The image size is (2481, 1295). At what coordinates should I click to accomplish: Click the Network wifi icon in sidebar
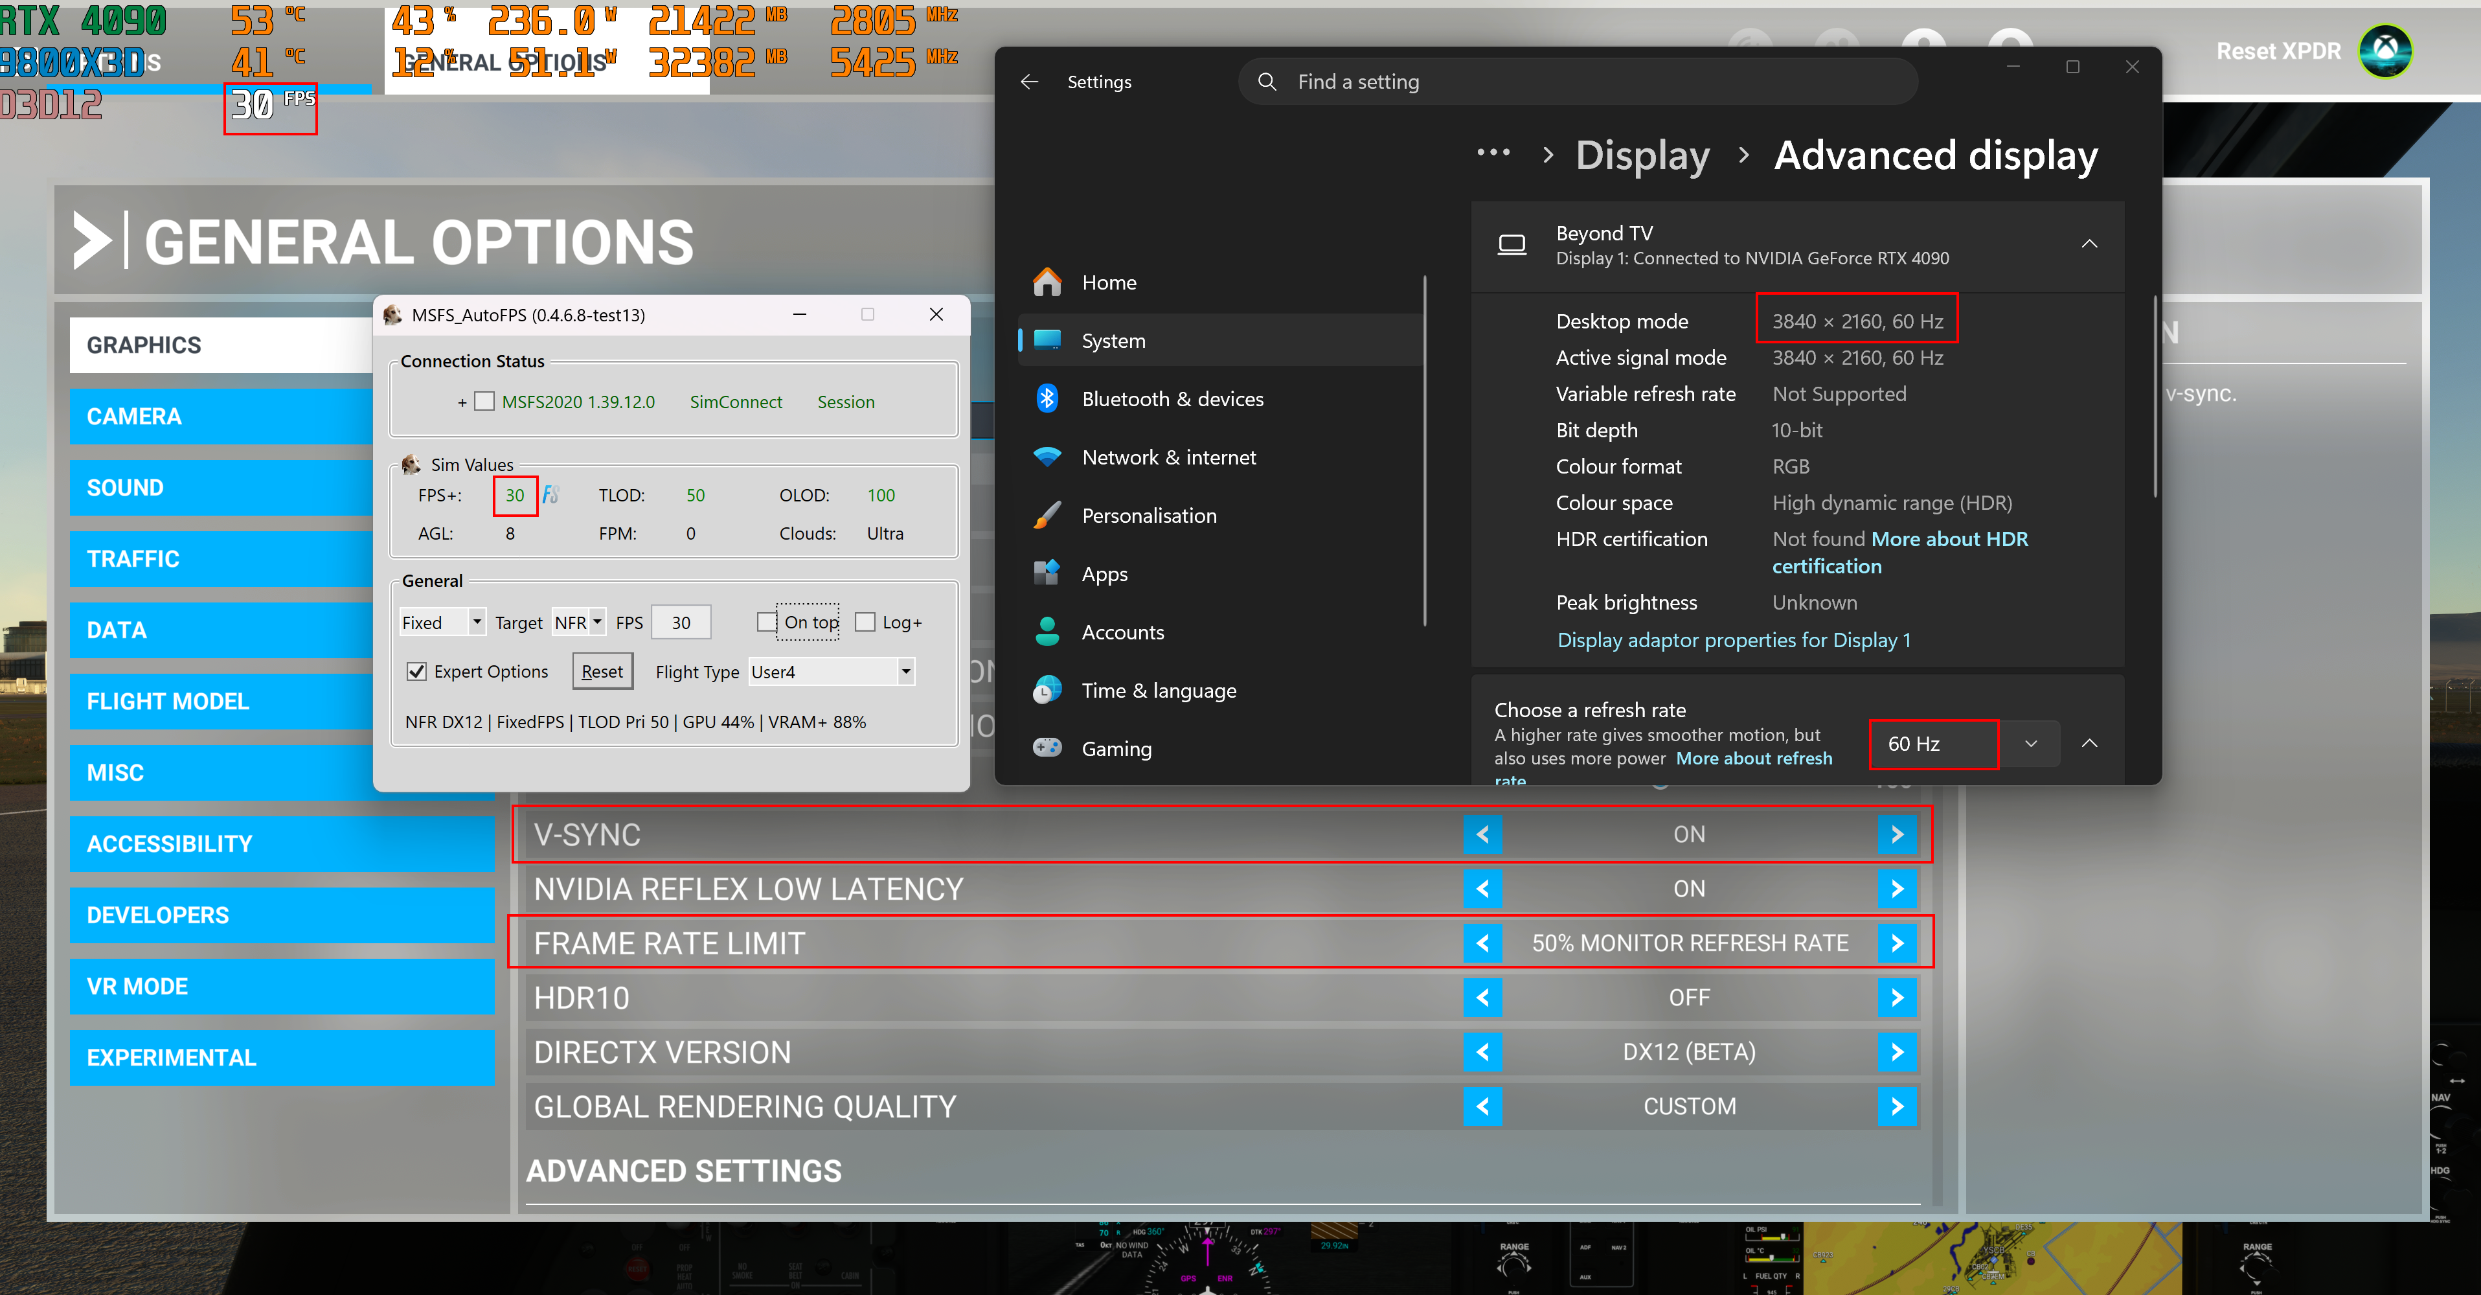1047,457
